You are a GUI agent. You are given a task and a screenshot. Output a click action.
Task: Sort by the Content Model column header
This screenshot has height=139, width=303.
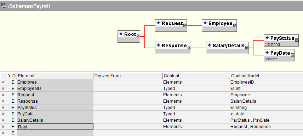[267, 75]
